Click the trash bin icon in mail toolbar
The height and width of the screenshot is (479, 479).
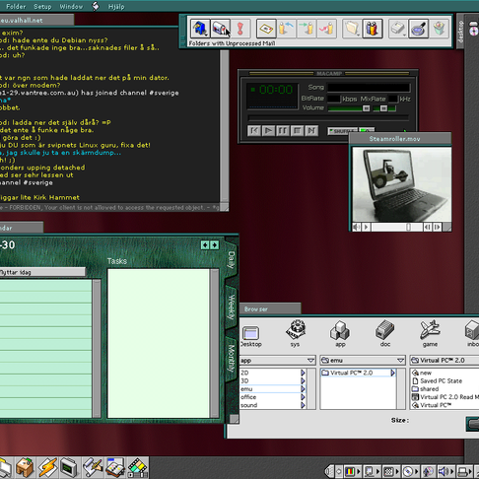pos(439,29)
